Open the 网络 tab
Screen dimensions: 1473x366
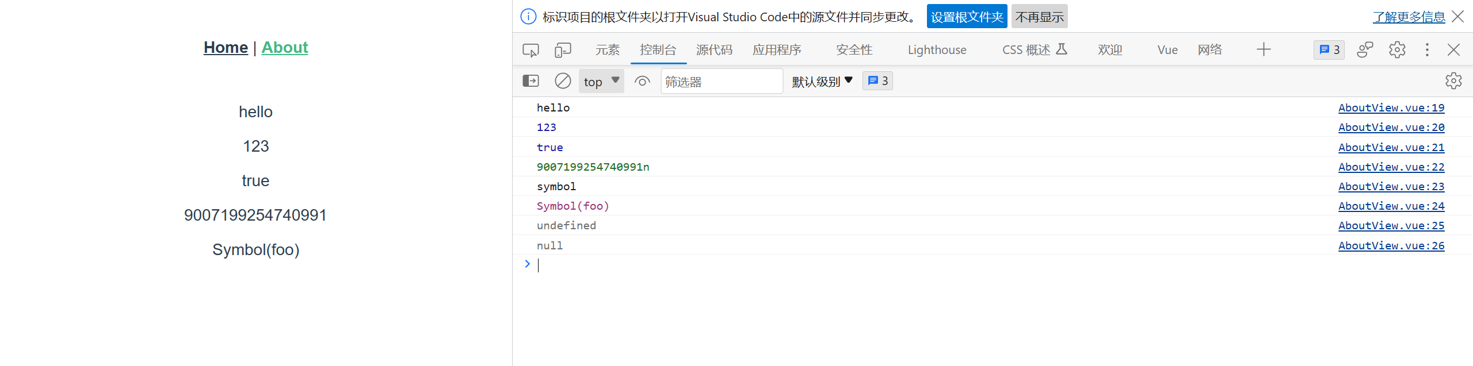coord(1210,50)
